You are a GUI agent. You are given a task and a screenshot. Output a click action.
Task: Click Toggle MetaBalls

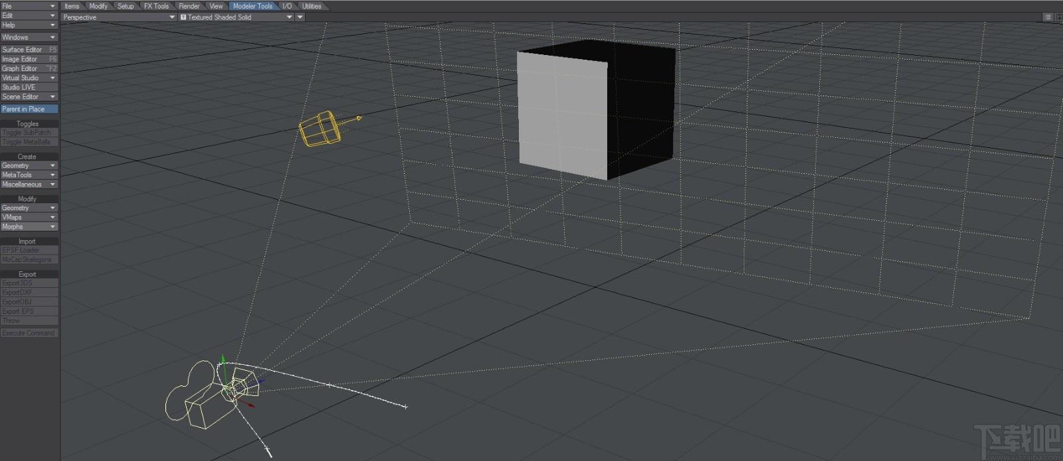coord(29,142)
